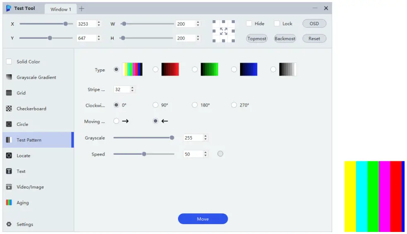
Task: Click the Grayscale slider handle
Action: coord(172,138)
